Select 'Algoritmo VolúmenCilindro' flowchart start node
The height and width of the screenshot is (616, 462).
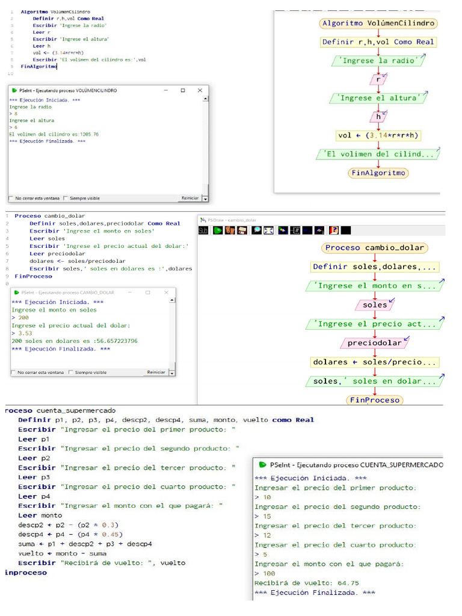(x=378, y=23)
